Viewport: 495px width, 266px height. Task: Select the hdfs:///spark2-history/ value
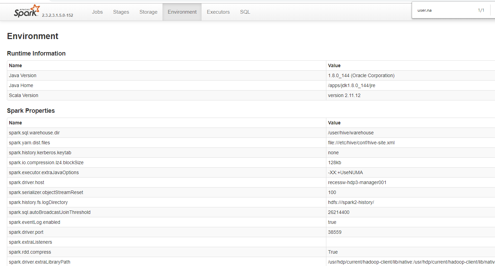point(351,202)
